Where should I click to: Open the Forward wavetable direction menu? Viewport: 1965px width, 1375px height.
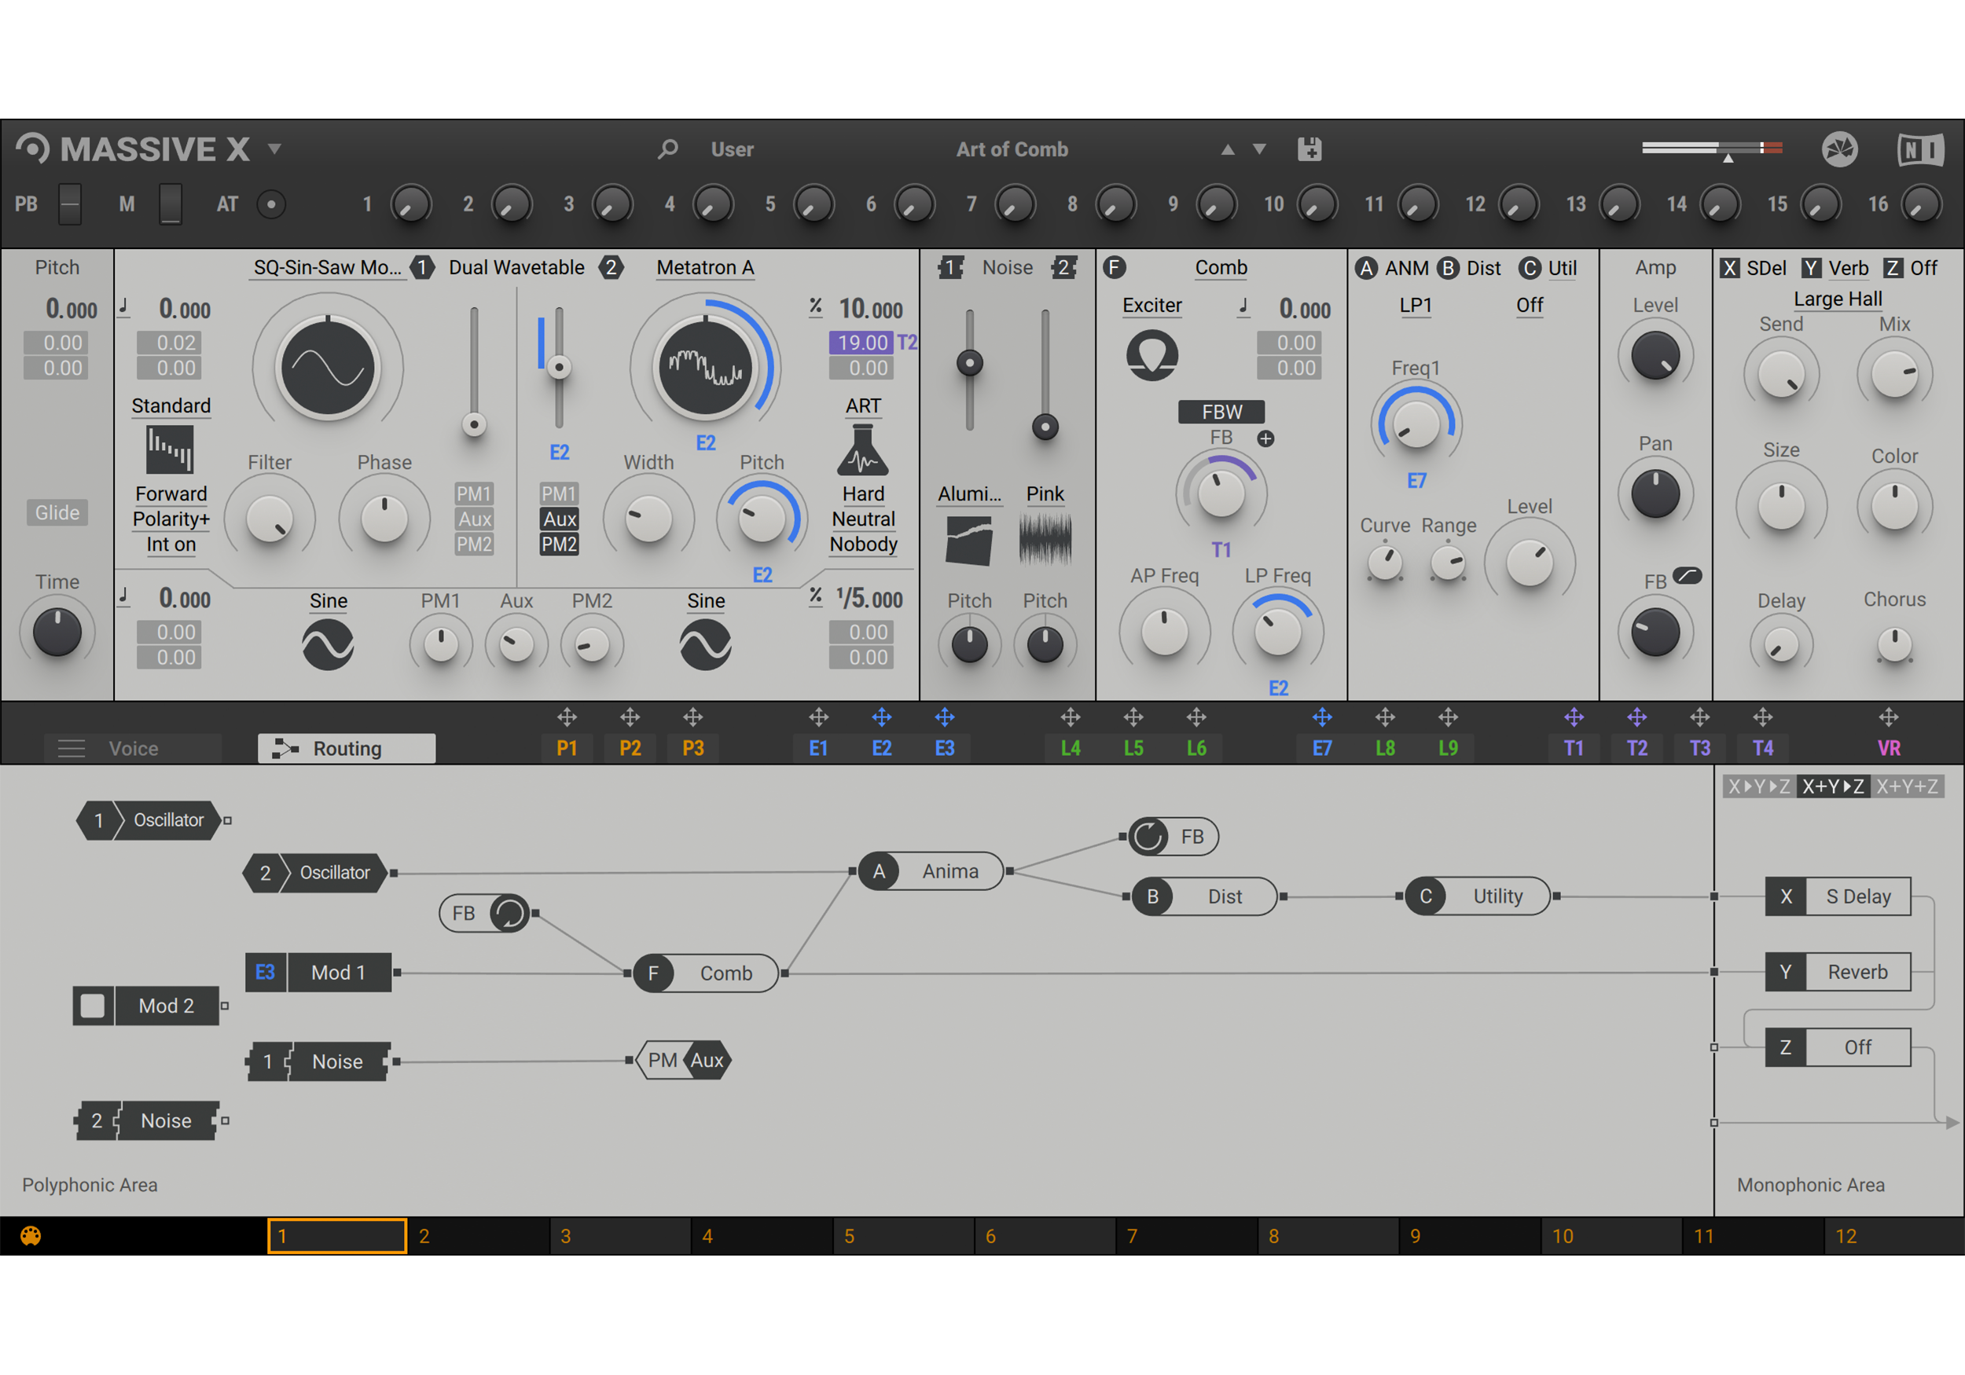coord(171,493)
